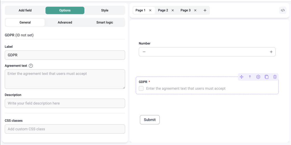Close the Page 2 tab
The width and height of the screenshot is (291, 145).
[172, 11]
